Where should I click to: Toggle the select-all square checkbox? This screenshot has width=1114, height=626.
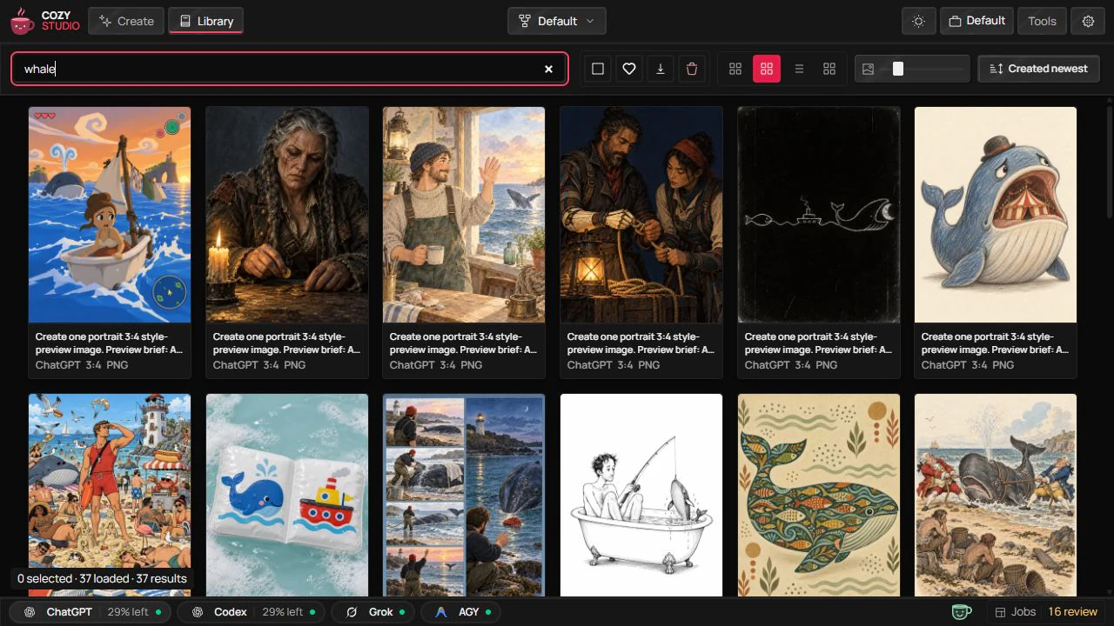click(598, 69)
